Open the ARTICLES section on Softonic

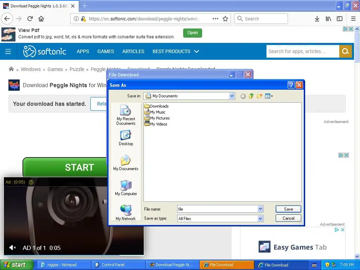coord(133,51)
